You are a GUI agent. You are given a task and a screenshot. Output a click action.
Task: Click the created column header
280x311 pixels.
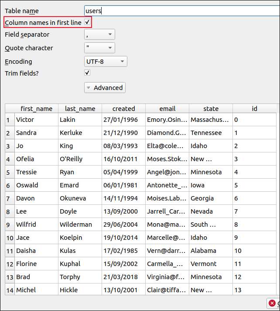[123, 109]
